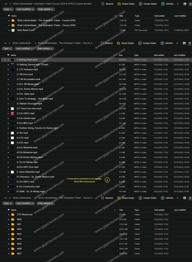Open the Type filter above Must Read !!!.pdf
Viewport: 192px width, 262px height.
coord(8,9)
